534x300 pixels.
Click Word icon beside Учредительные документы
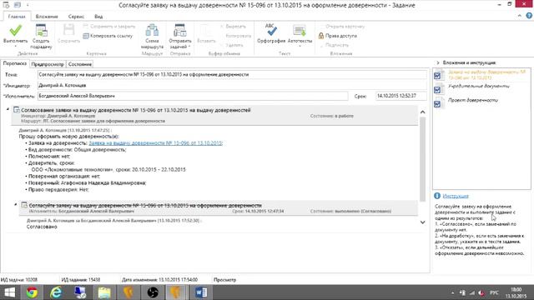tap(439, 89)
